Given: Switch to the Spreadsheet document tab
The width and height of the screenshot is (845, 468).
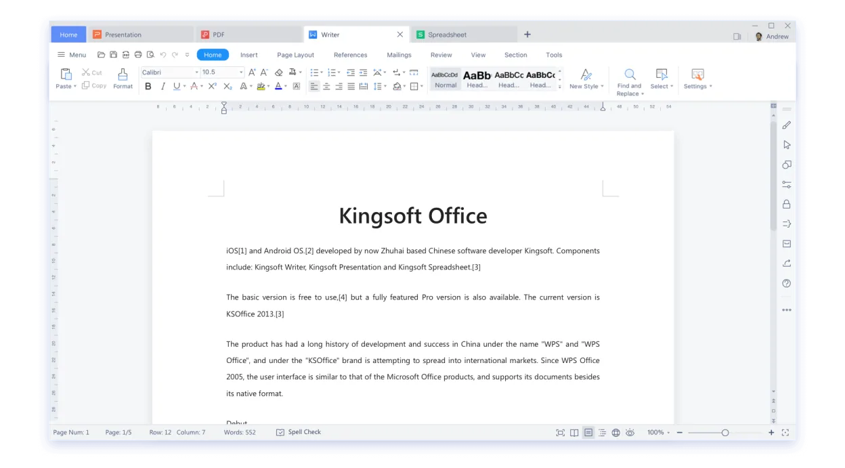Looking at the screenshot, I should pyautogui.click(x=464, y=35).
